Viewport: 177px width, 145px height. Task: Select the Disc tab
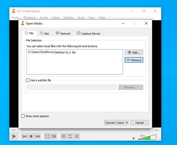click(45, 33)
